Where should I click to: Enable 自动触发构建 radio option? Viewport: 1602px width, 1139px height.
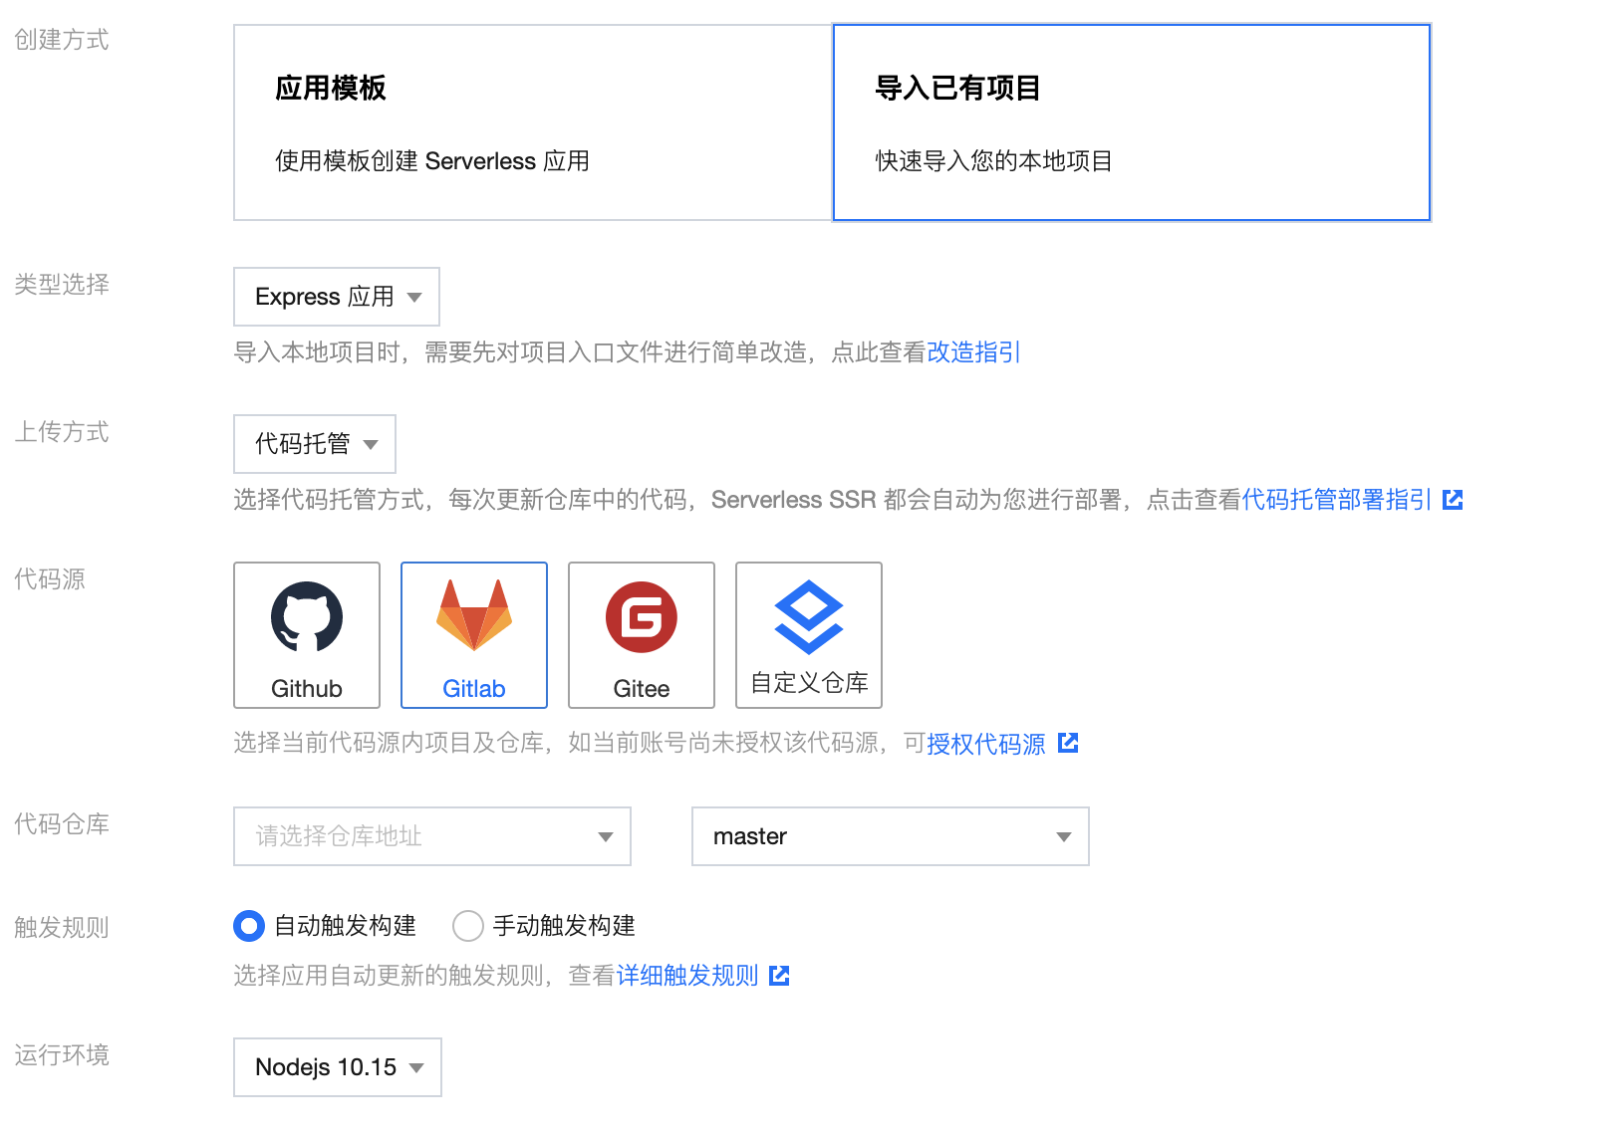coord(249,926)
